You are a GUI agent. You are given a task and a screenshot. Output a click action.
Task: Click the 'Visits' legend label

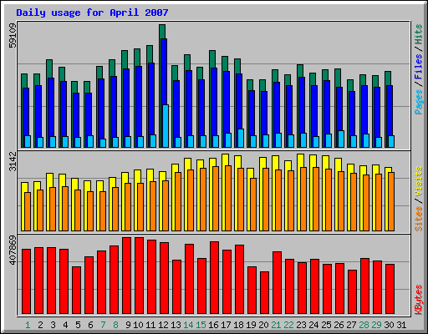click(x=419, y=182)
